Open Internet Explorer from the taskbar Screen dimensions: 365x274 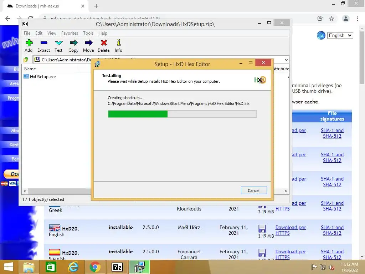tap(73, 267)
